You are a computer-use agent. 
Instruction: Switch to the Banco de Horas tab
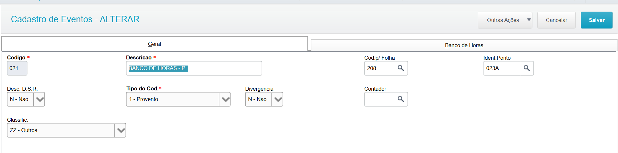click(x=464, y=45)
